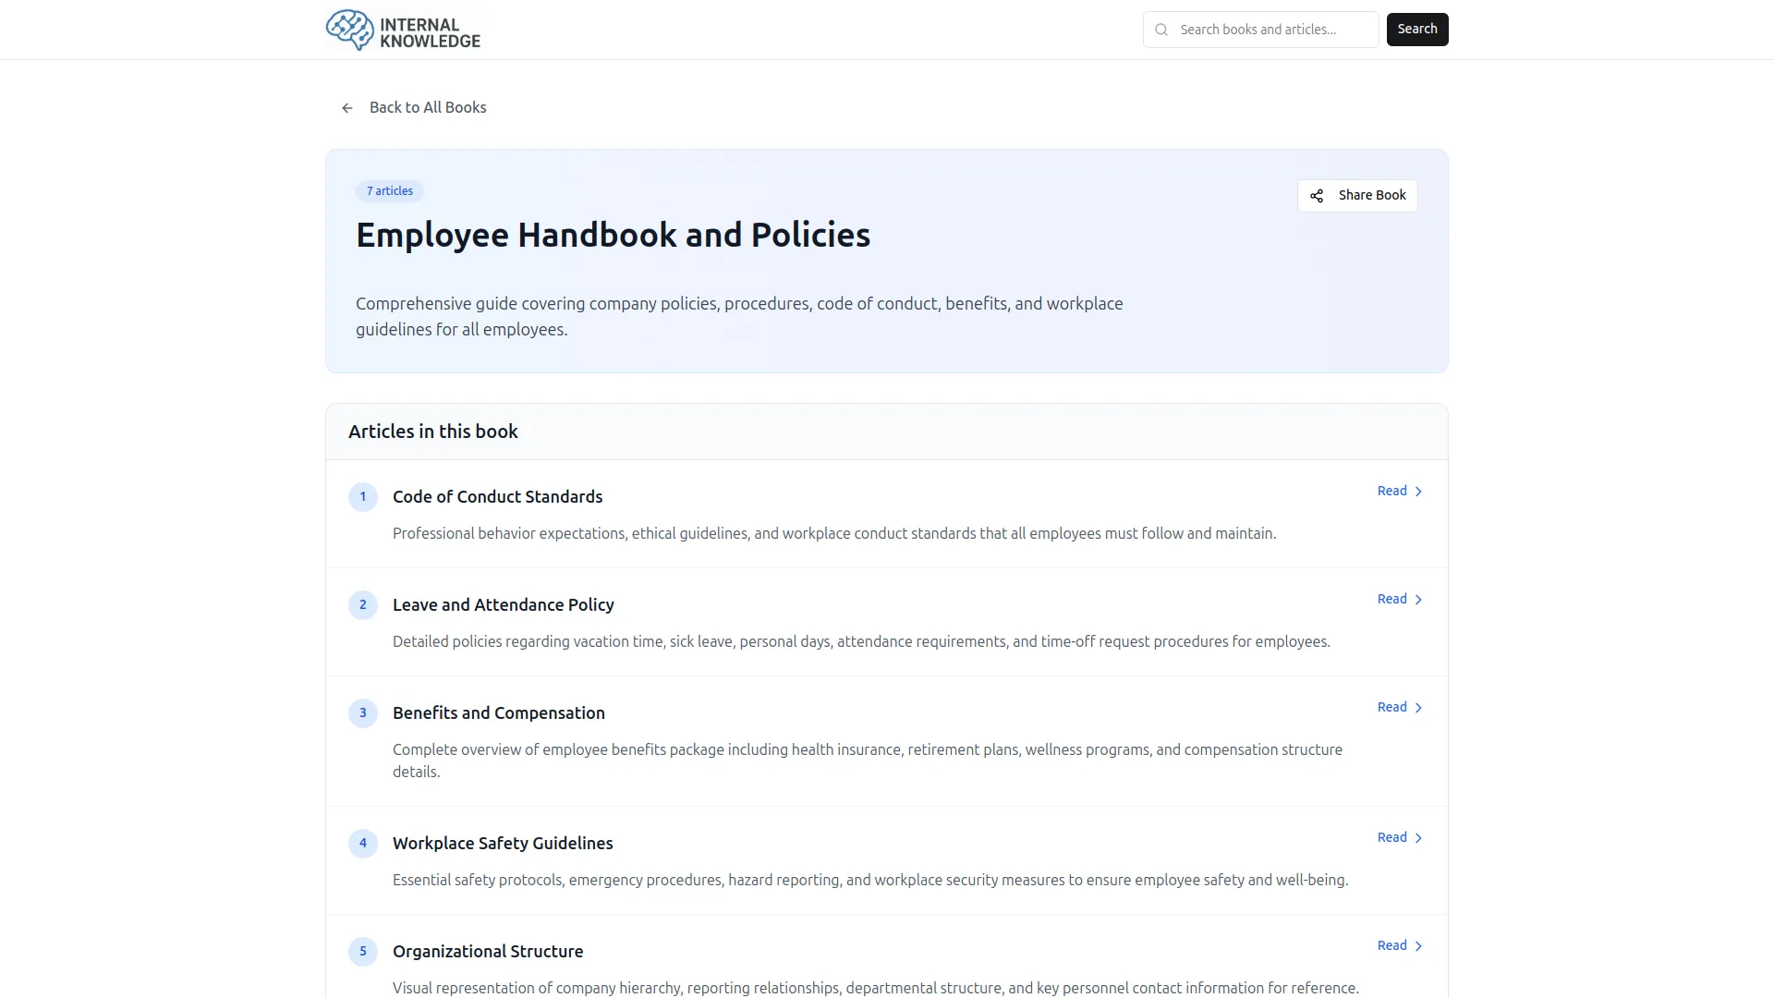Click chevron next to Workplace Safety Read
This screenshot has height=998, width=1774.
point(1418,838)
